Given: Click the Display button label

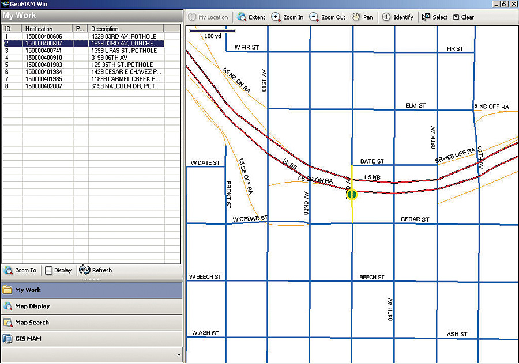Looking at the screenshot, I should (x=63, y=270).
